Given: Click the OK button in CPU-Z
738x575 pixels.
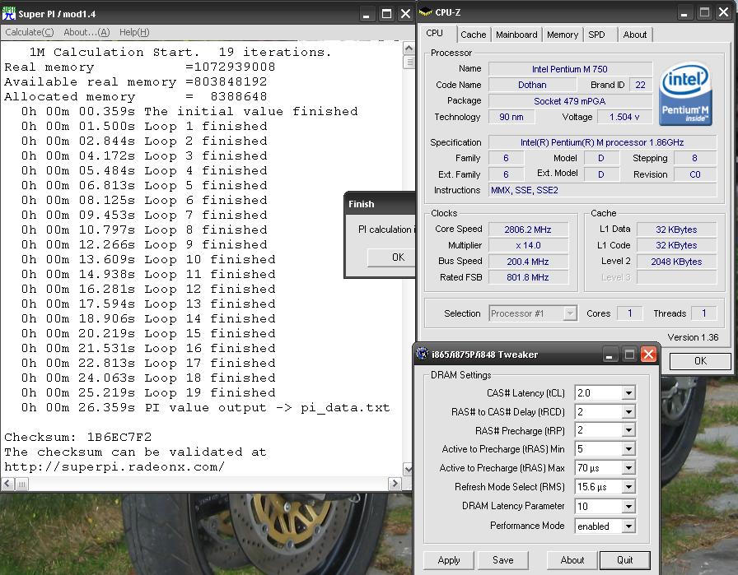Looking at the screenshot, I should click(x=700, y=360).
